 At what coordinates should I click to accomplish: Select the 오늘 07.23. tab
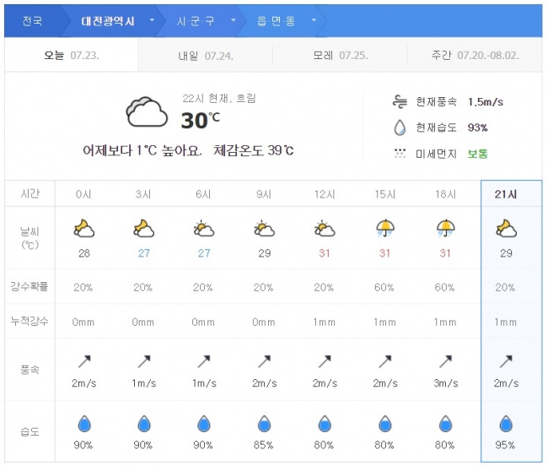(72, 55)
